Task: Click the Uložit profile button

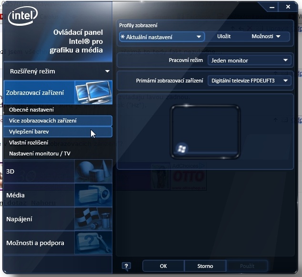Action: 224,36
